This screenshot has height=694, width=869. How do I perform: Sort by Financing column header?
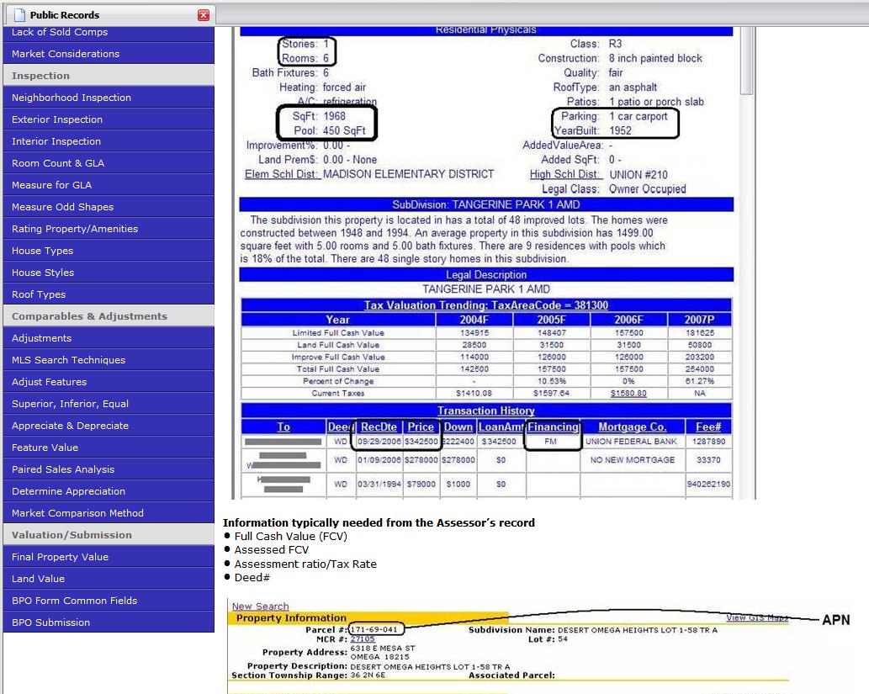tap(553, 426)
